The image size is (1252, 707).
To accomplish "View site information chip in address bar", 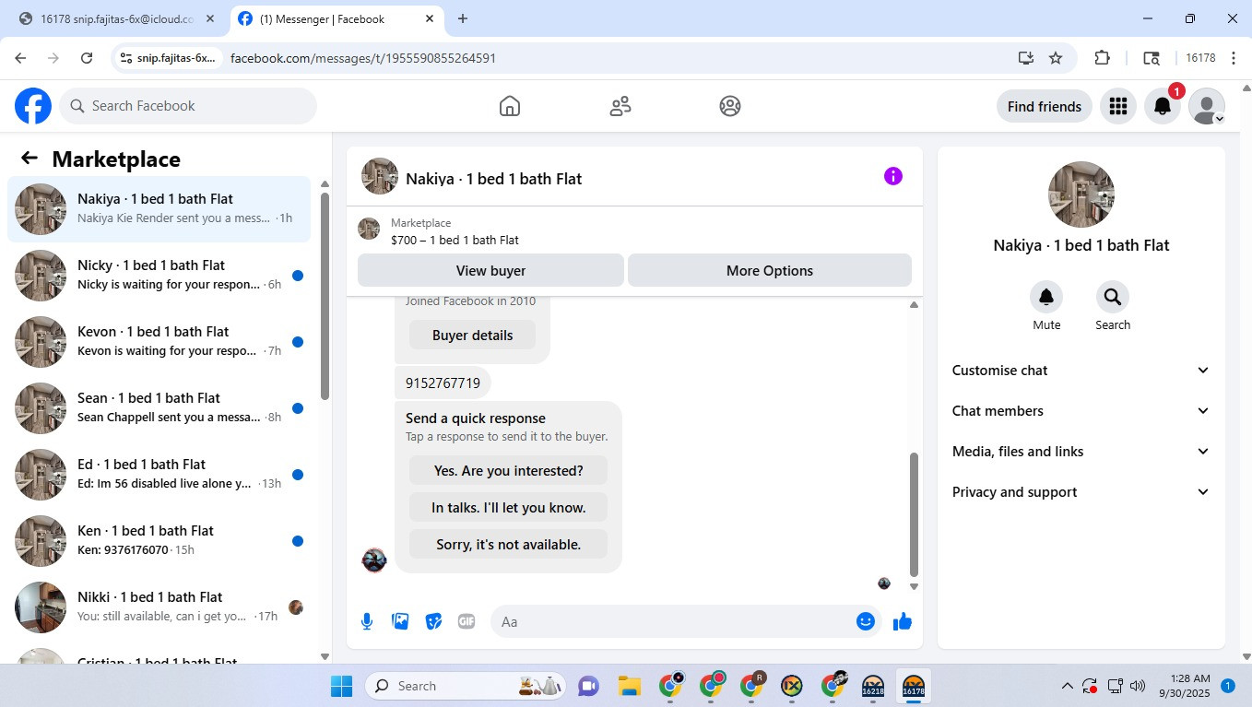I will (x=171, y=58).
